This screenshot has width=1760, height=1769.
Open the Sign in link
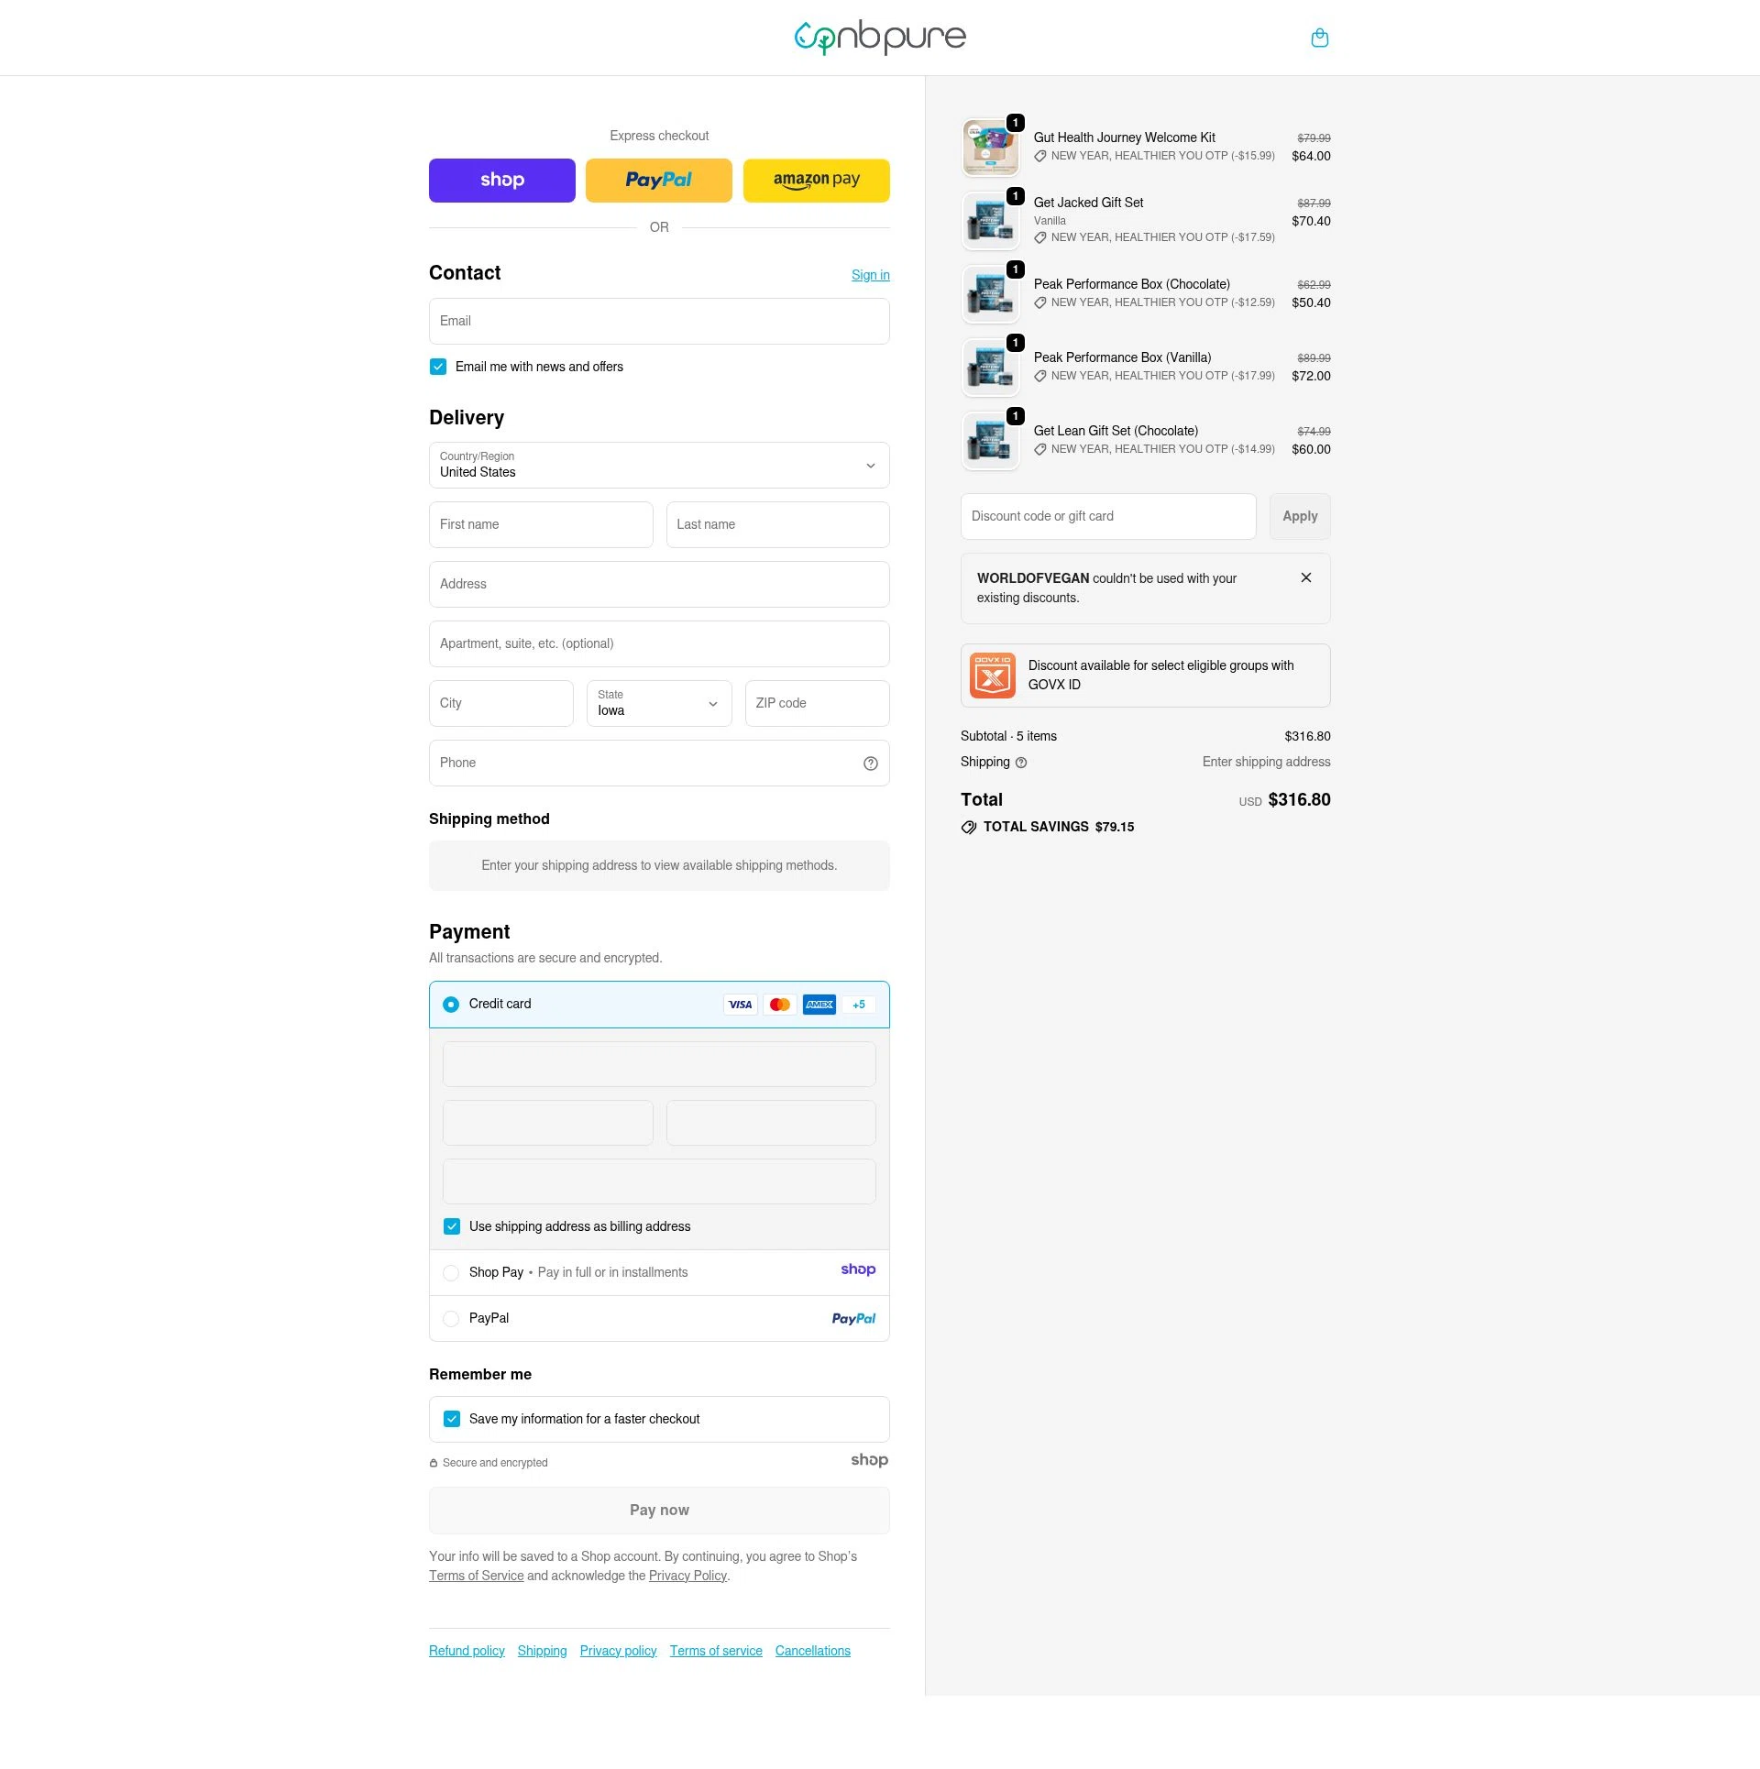tap(870, 274)
